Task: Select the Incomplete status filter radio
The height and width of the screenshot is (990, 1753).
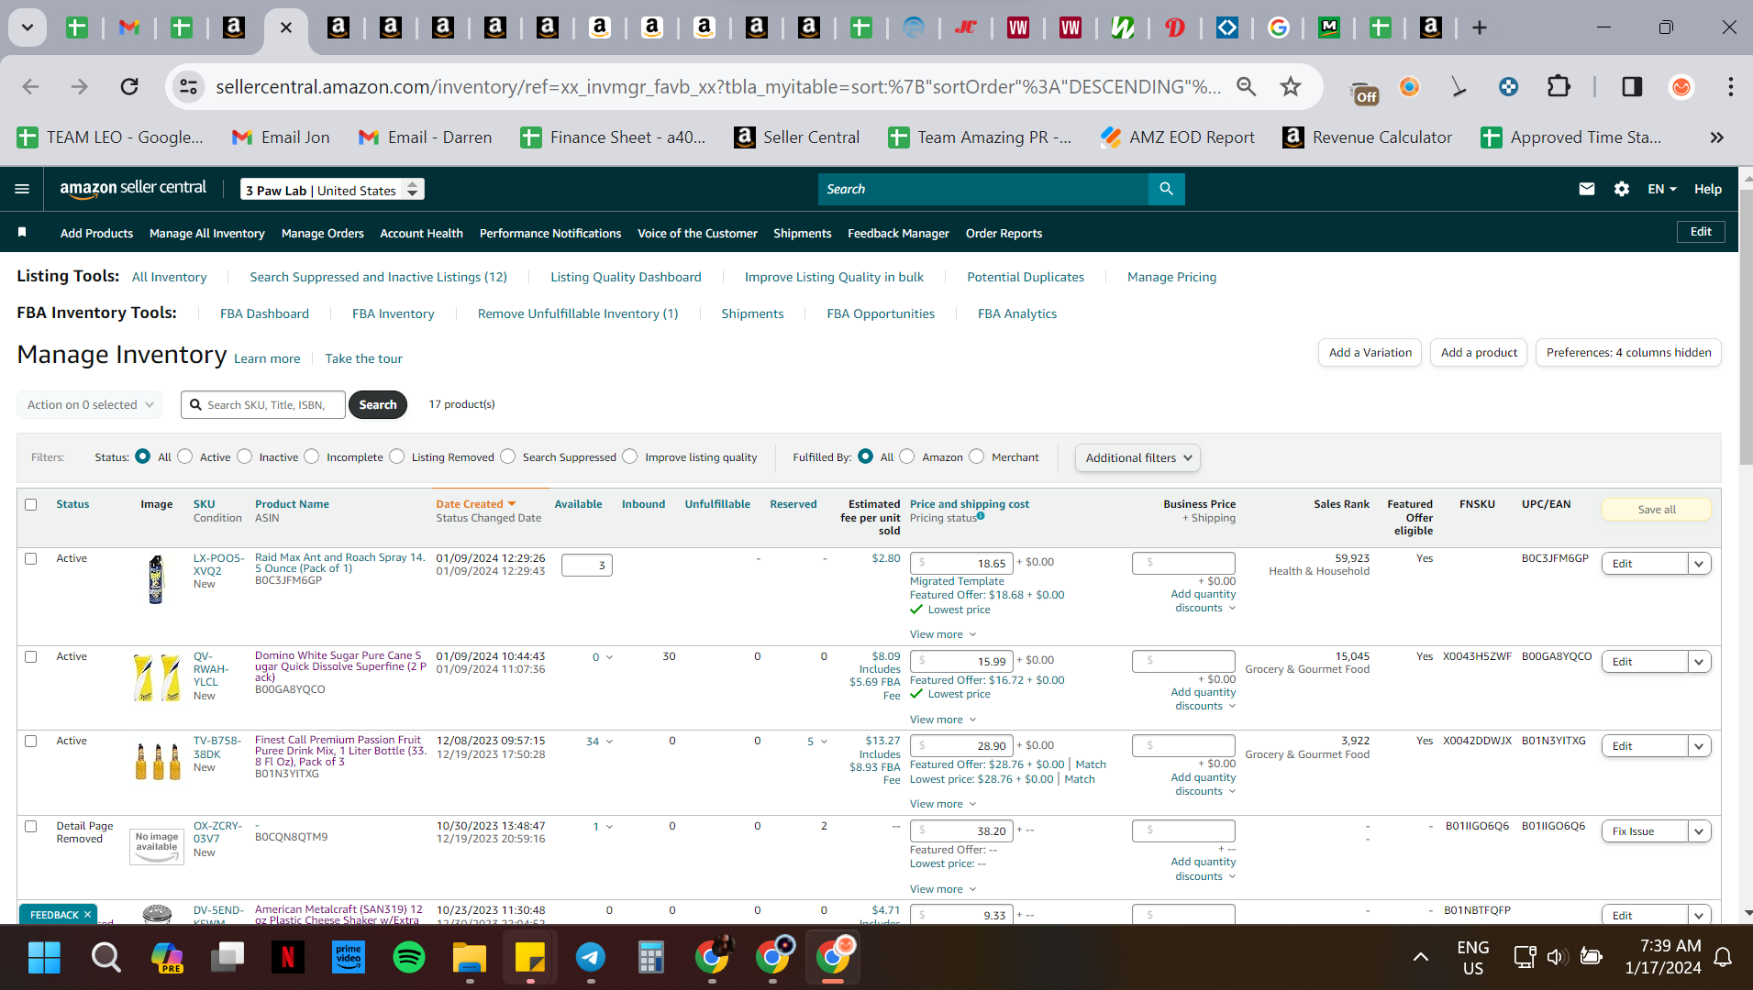Action: (x=312, y=456)
